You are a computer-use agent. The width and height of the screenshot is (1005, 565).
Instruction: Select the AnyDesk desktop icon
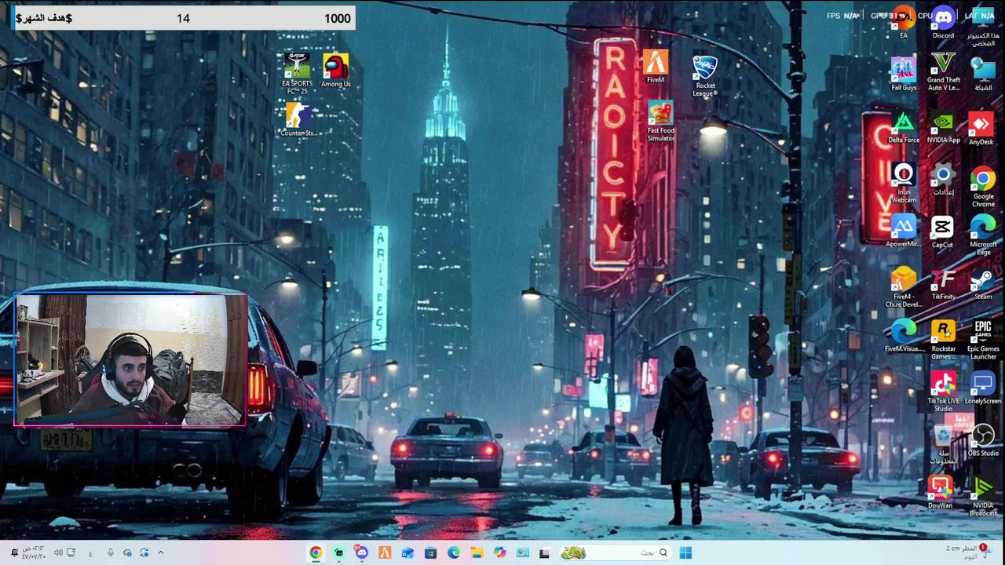tap(981, 129)
